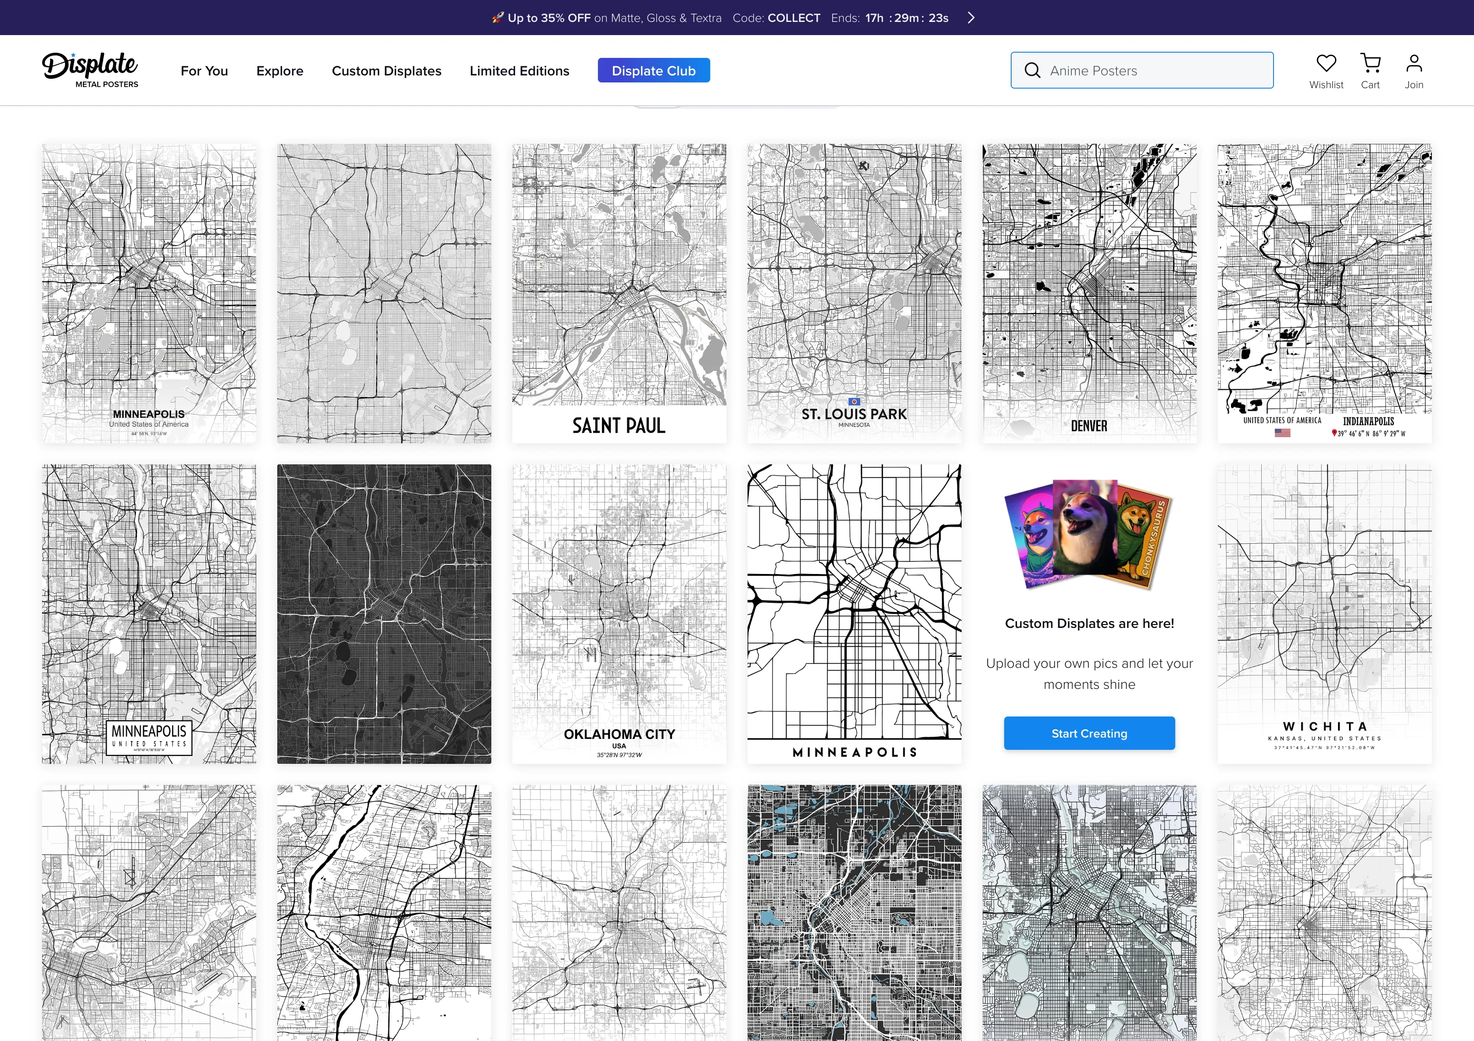
Task: Open the dark gray street map poster
Action: pos(384,613)
